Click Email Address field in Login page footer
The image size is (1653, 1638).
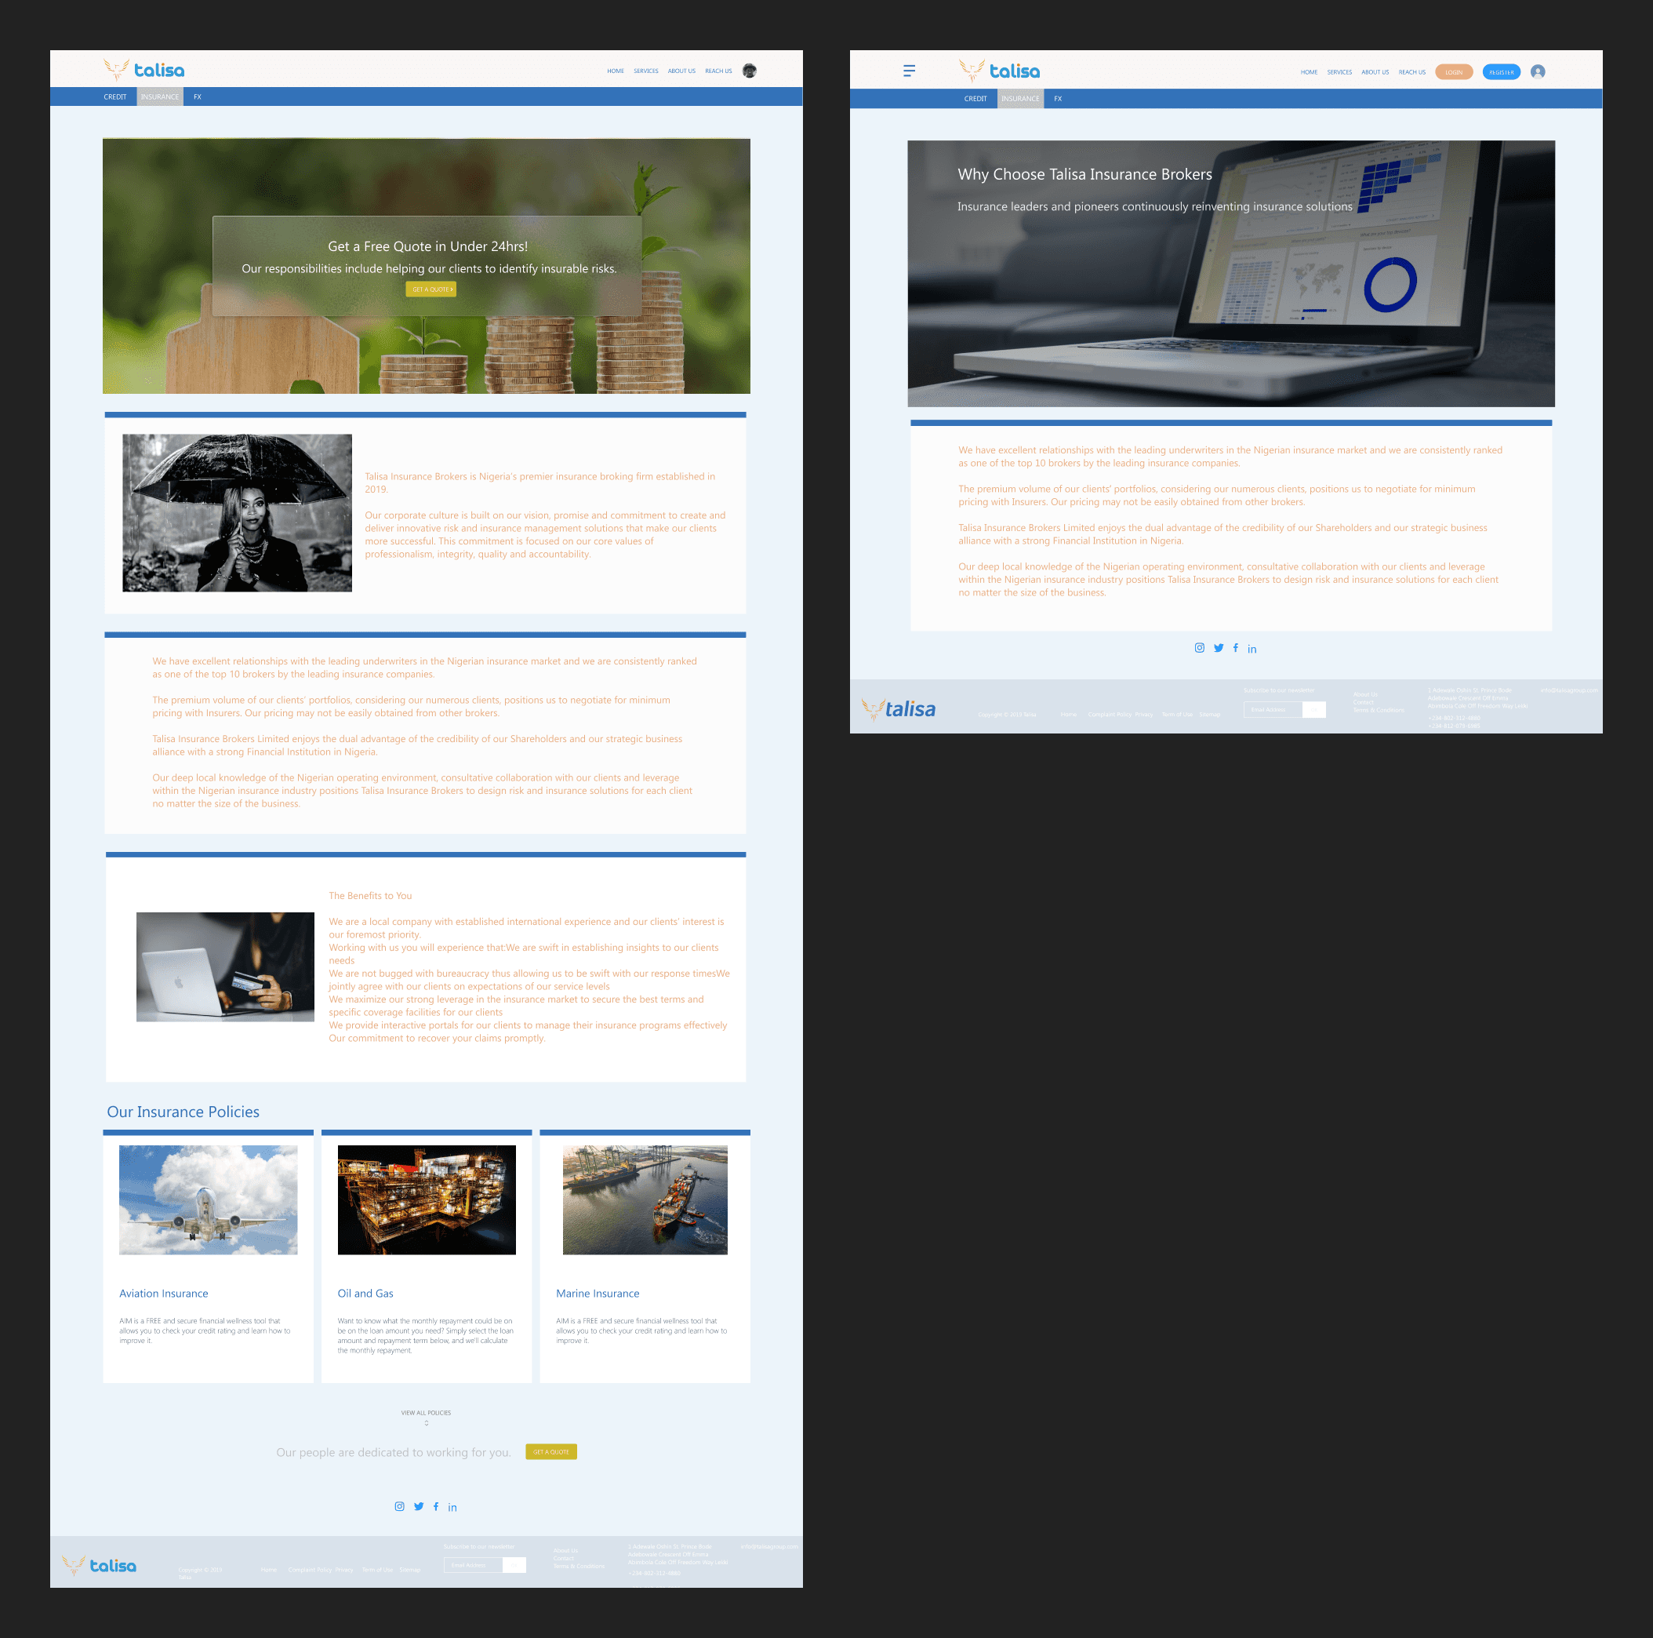click(x=1272, y=709)
